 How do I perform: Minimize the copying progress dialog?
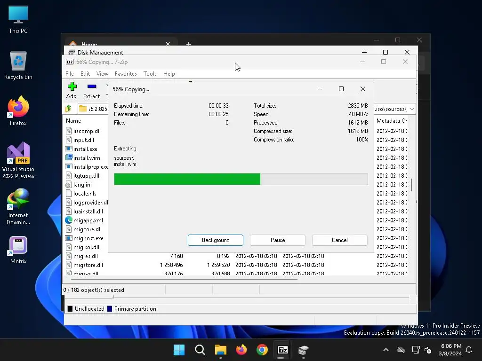(x=320, y=89)
